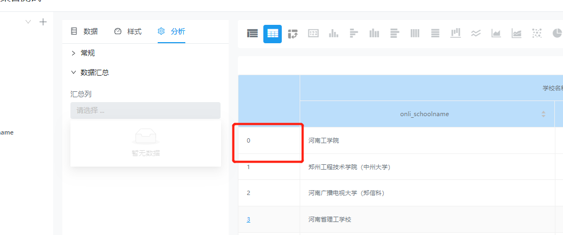Select the clustered vertical column chart icon
The height and width of the screenshot is (235, 563).
374,33
